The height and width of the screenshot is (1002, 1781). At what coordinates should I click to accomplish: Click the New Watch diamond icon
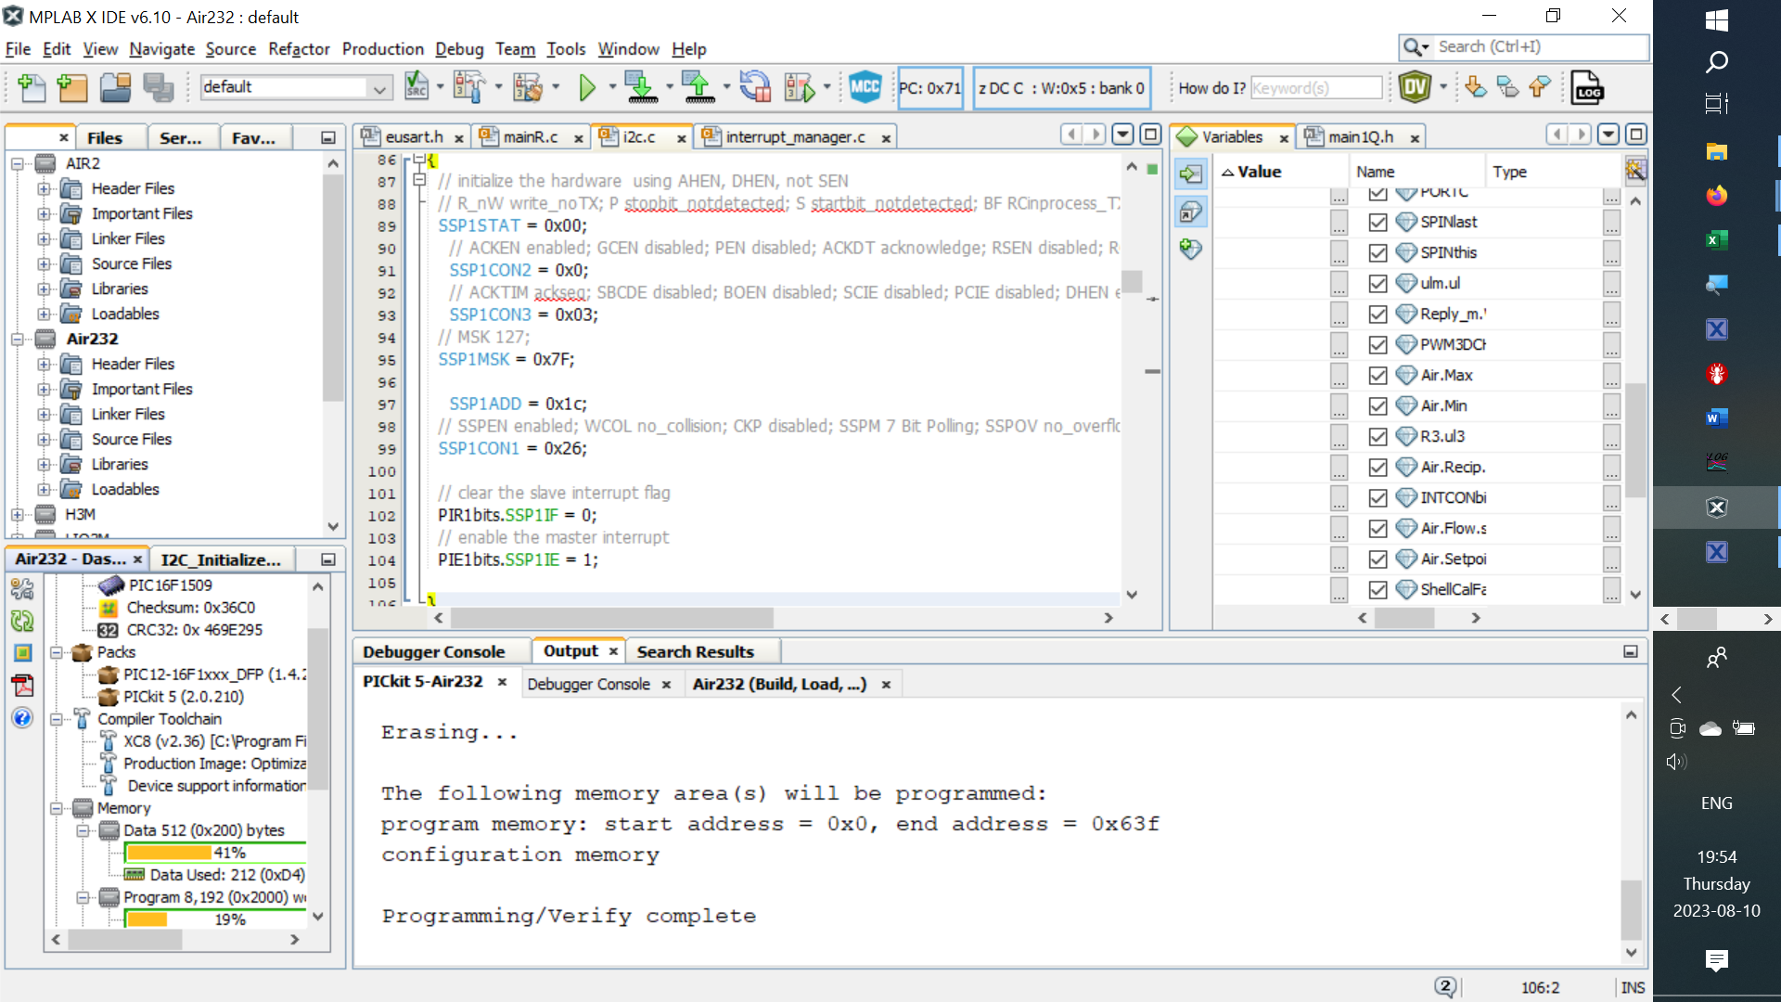[1190, 250]
